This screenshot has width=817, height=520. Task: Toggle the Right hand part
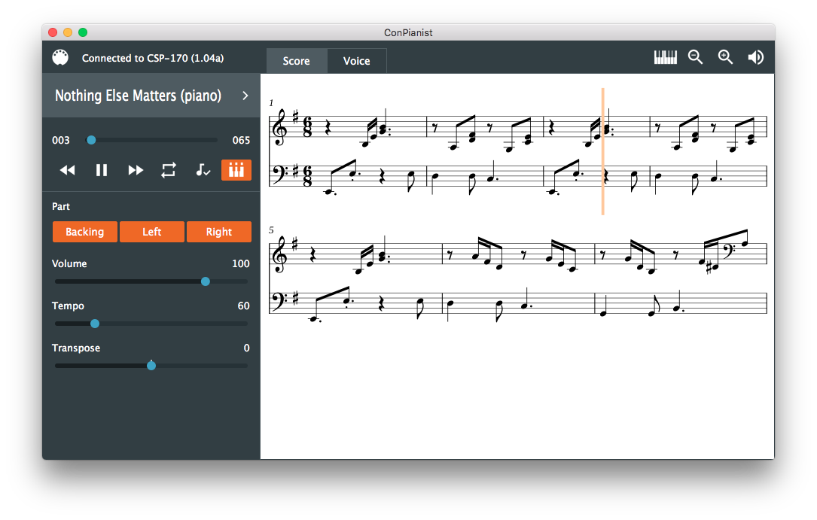click(219, 232)
